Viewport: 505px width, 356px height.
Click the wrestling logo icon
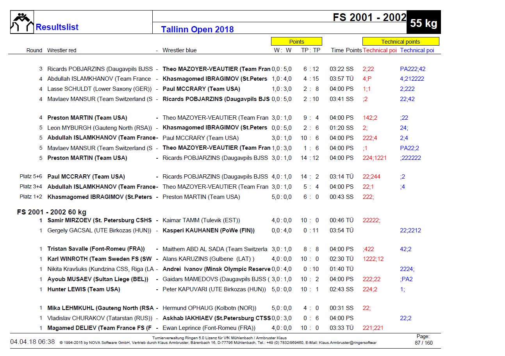tap(22, 22)
